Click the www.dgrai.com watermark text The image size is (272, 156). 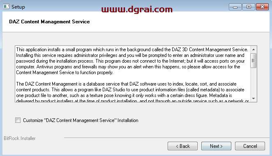(x=137, y=9)
